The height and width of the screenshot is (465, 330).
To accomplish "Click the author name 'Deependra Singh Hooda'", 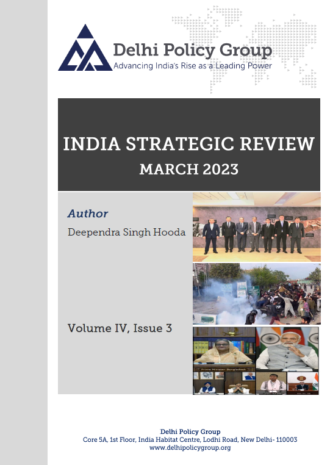I will click(x=127, y=232).
